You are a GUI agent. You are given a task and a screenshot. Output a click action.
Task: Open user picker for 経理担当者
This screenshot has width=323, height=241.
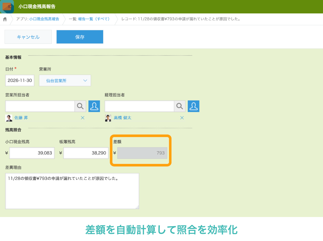(194, 106)
